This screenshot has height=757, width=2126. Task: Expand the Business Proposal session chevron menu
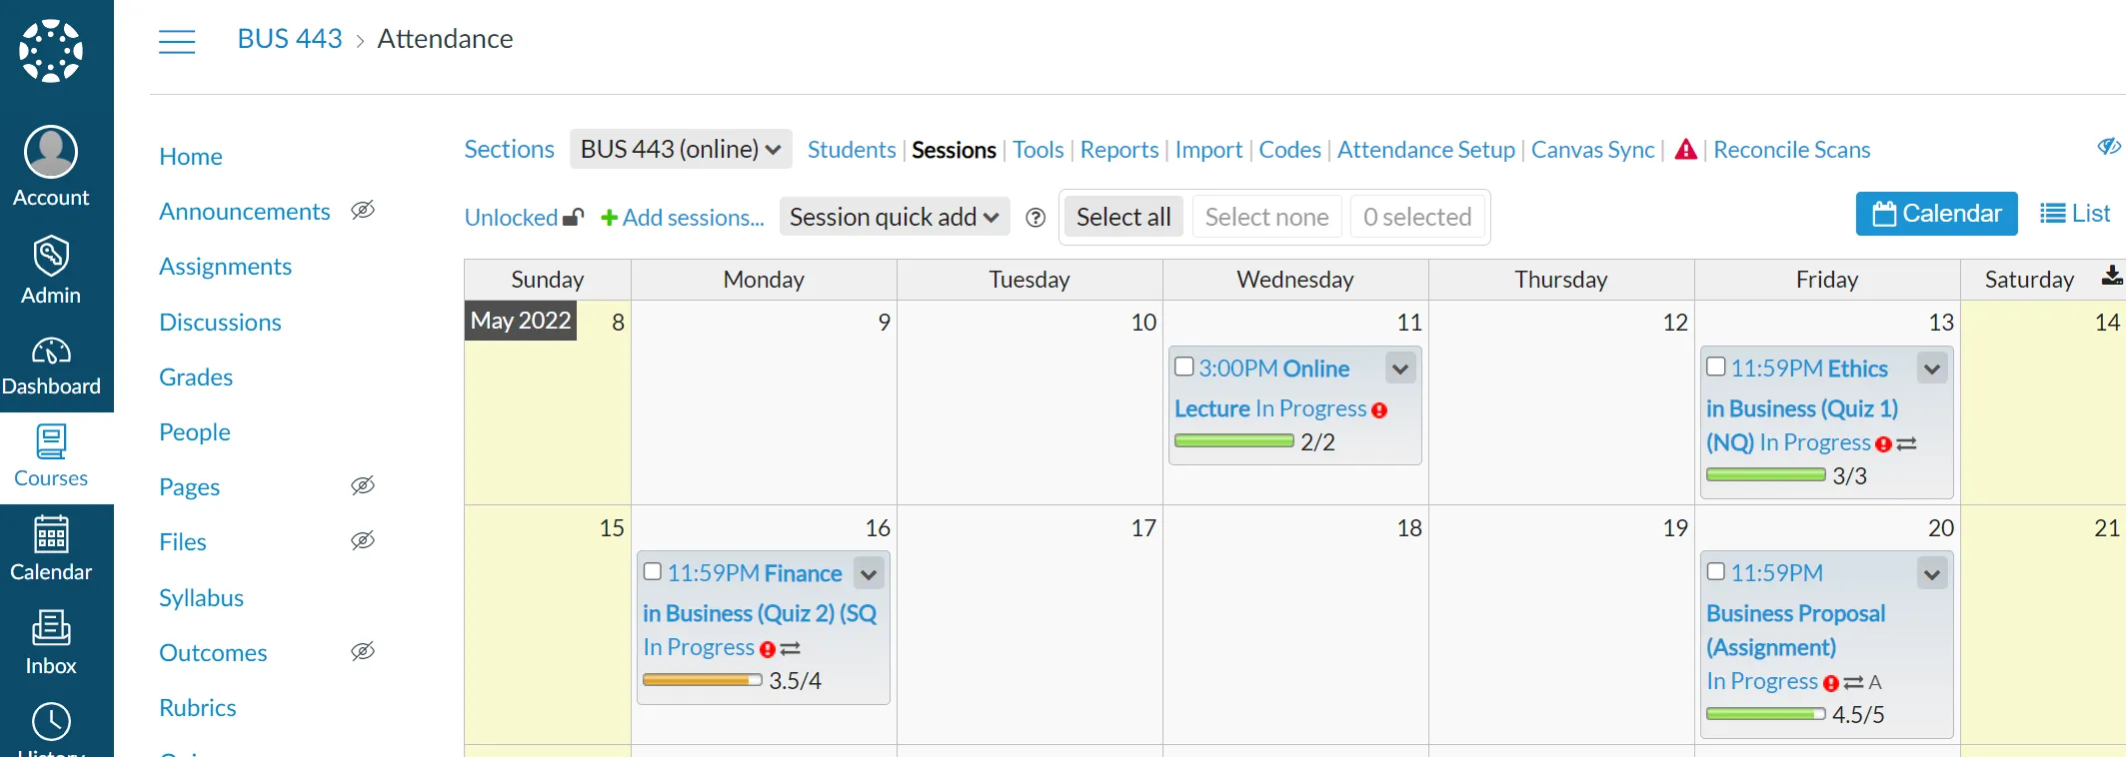point(1932,573)
